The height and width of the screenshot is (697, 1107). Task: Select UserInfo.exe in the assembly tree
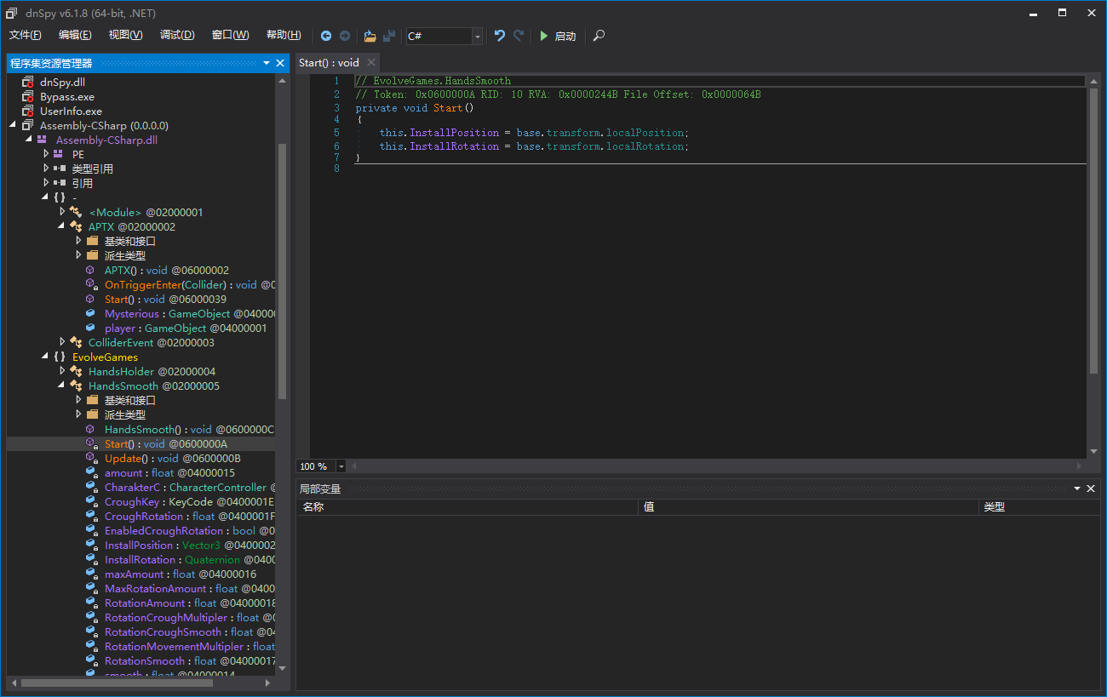(x=71, y=111)
